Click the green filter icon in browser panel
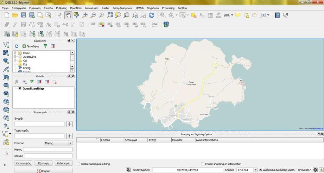Image resolution: width=324 pixels, height=173 pixels. pyautogui.click(x=45, y=46)
